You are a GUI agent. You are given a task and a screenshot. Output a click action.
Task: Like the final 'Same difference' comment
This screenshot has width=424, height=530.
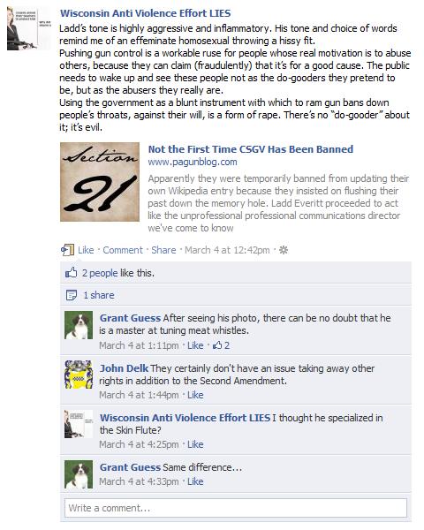point(195,481)
